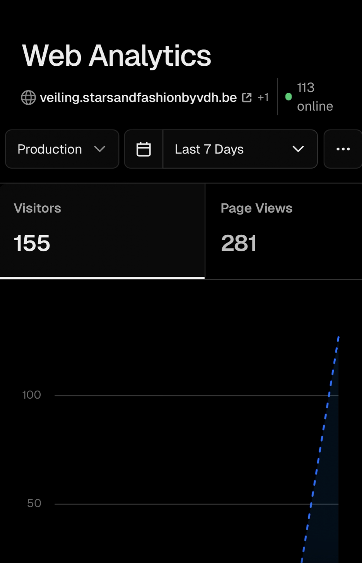This screenshot has width=362, height=563.
Task: Click the 281 page views value
Action: pos(239,243)
